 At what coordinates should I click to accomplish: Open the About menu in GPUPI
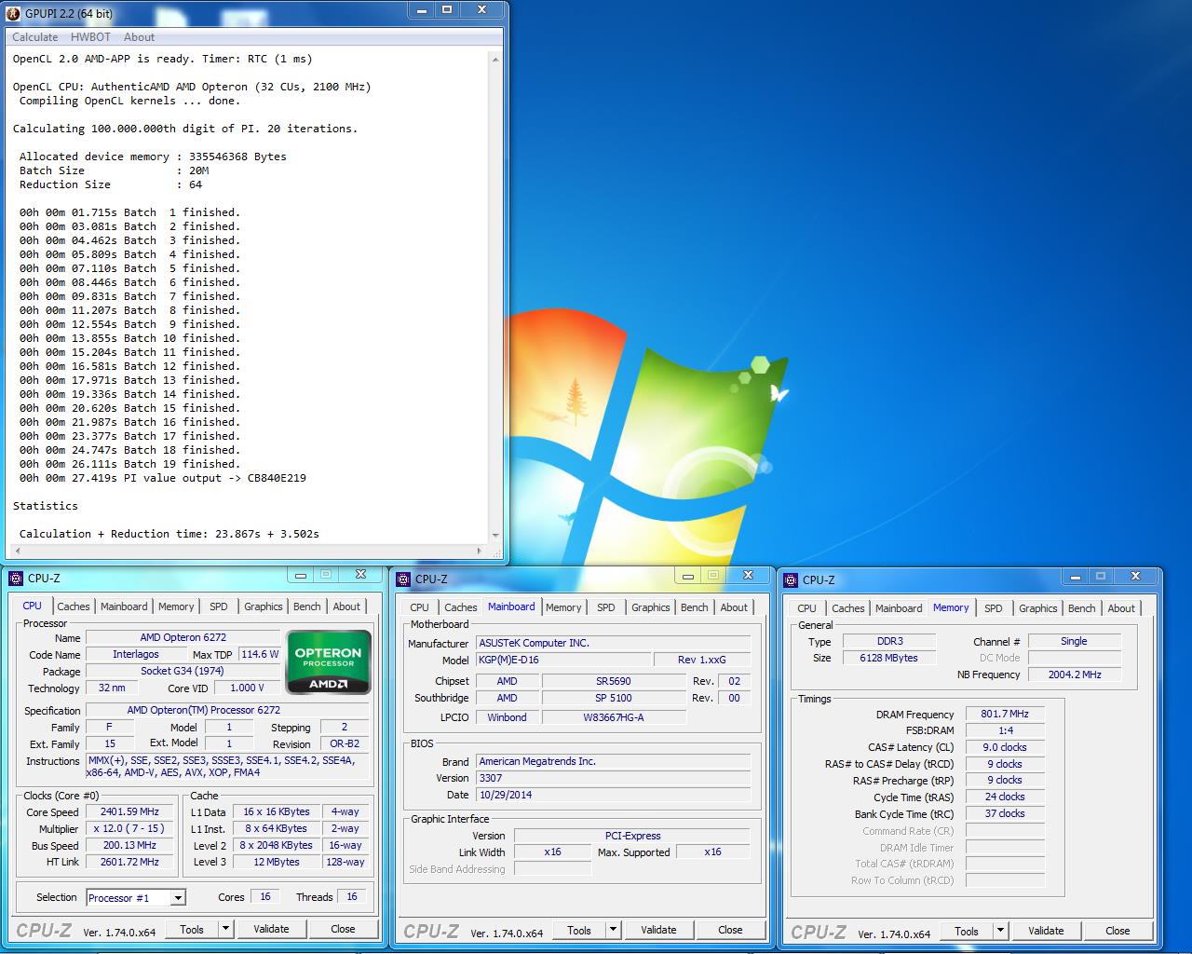tap(139, 37)
